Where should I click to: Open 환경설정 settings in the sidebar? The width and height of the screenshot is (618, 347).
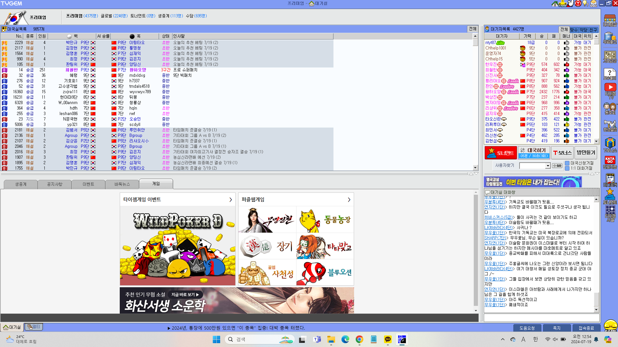click(x=610, y=126)
